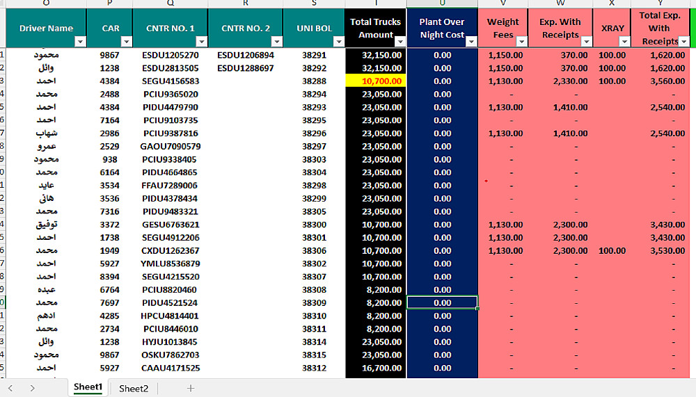The image size is (696, 397).
Task: Open the CAR column filter dropdown
Action: pos(127,42)
